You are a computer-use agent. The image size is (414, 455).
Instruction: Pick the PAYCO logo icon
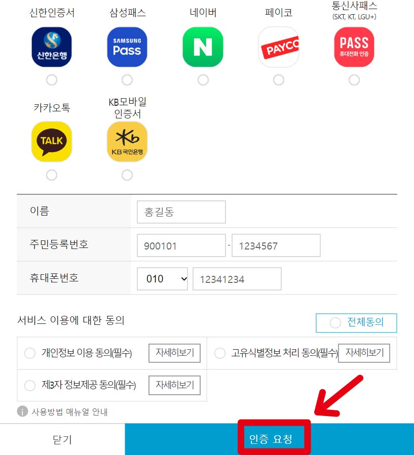[x=279, y=47]
